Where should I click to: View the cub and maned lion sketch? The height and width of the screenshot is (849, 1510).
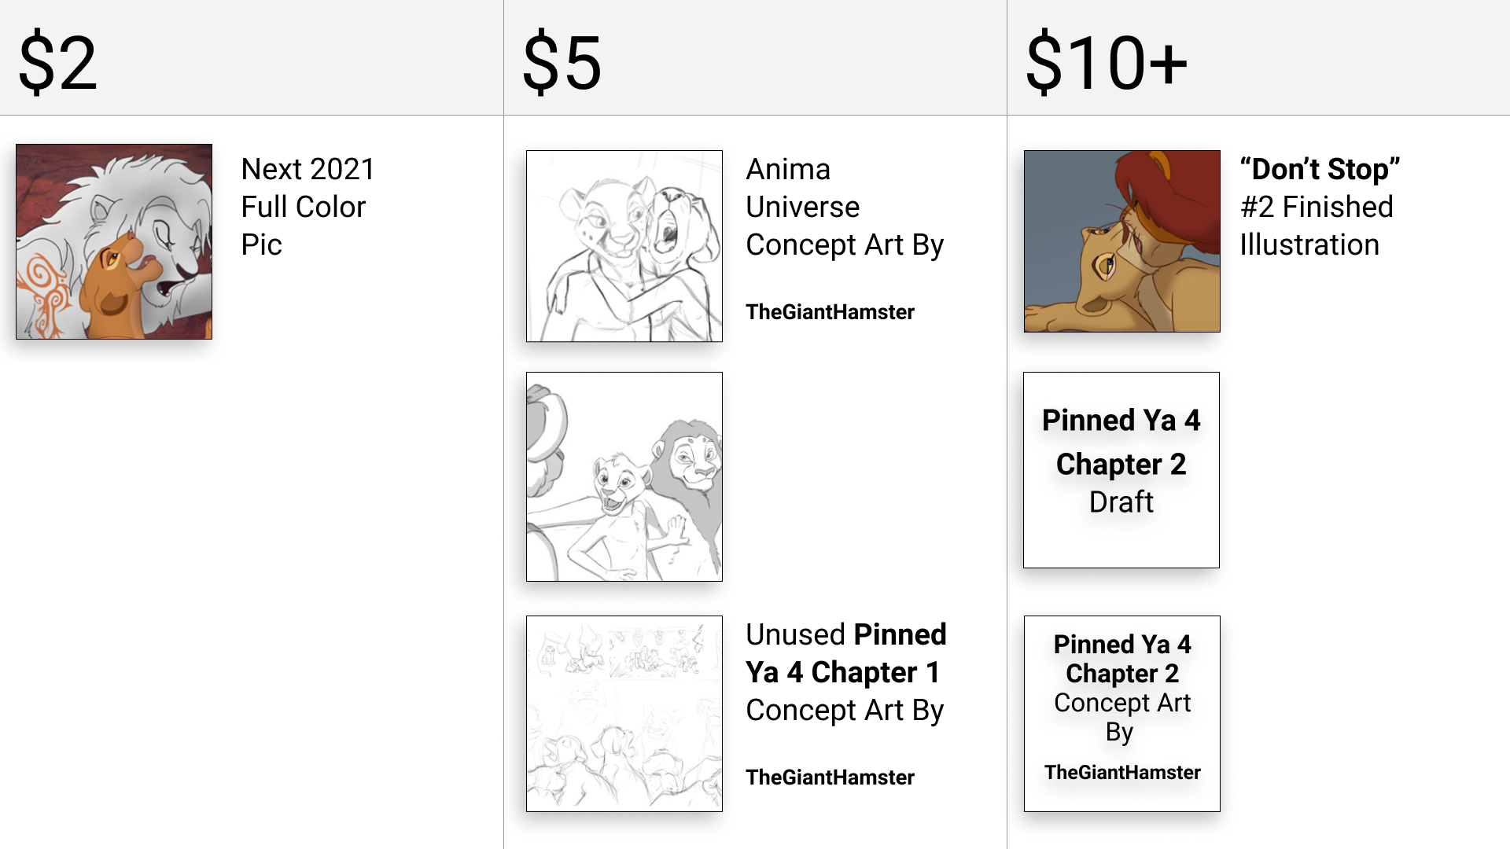(624, 476)
